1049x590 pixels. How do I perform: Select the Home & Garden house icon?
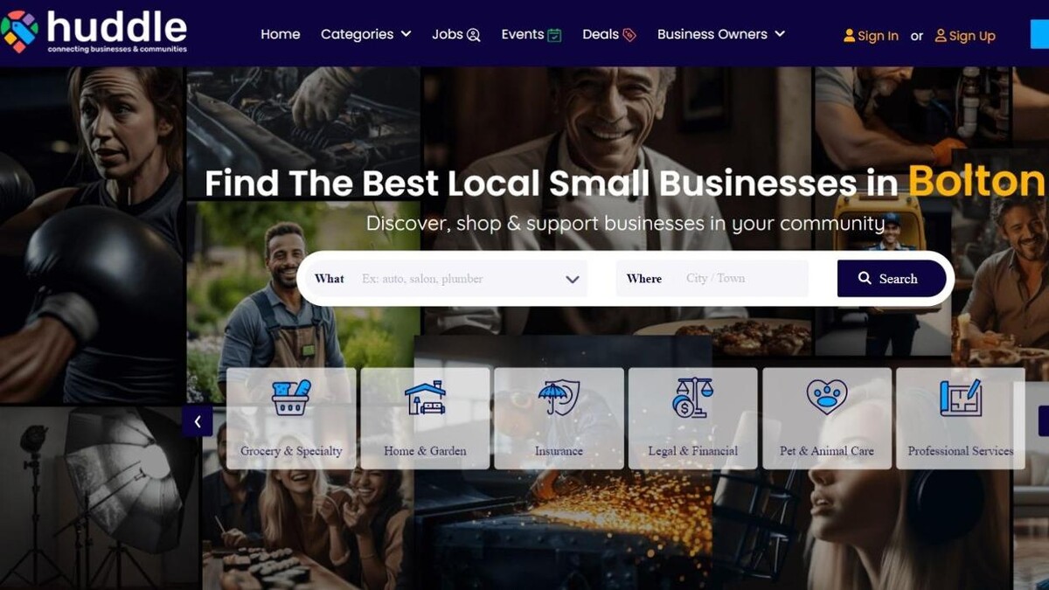click(425, 398)
